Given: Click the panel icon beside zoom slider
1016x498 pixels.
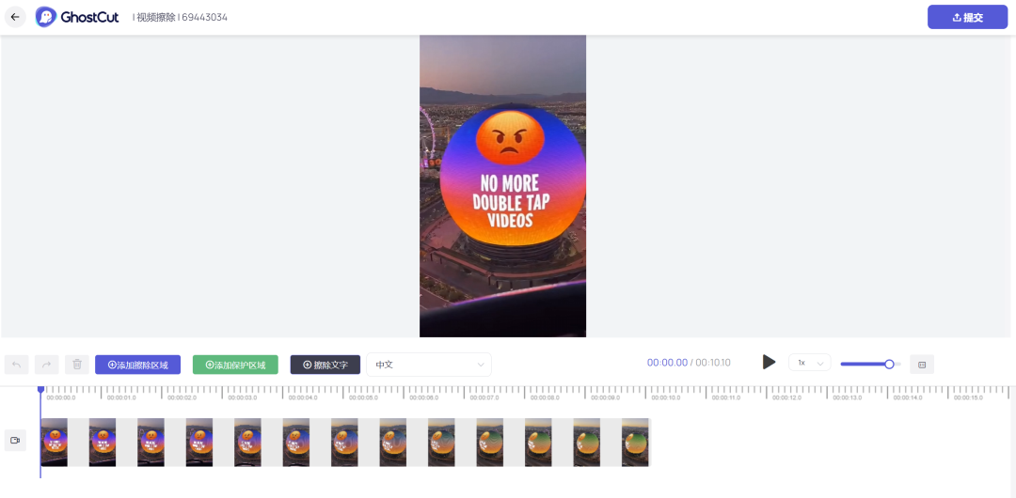Looking at the screenshot, I should 922,365.
